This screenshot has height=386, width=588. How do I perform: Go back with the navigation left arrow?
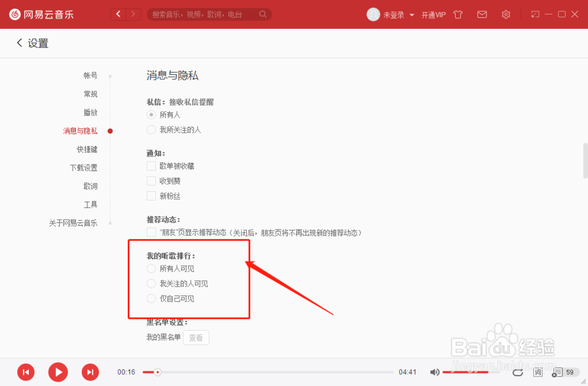[x=119, y=14]
